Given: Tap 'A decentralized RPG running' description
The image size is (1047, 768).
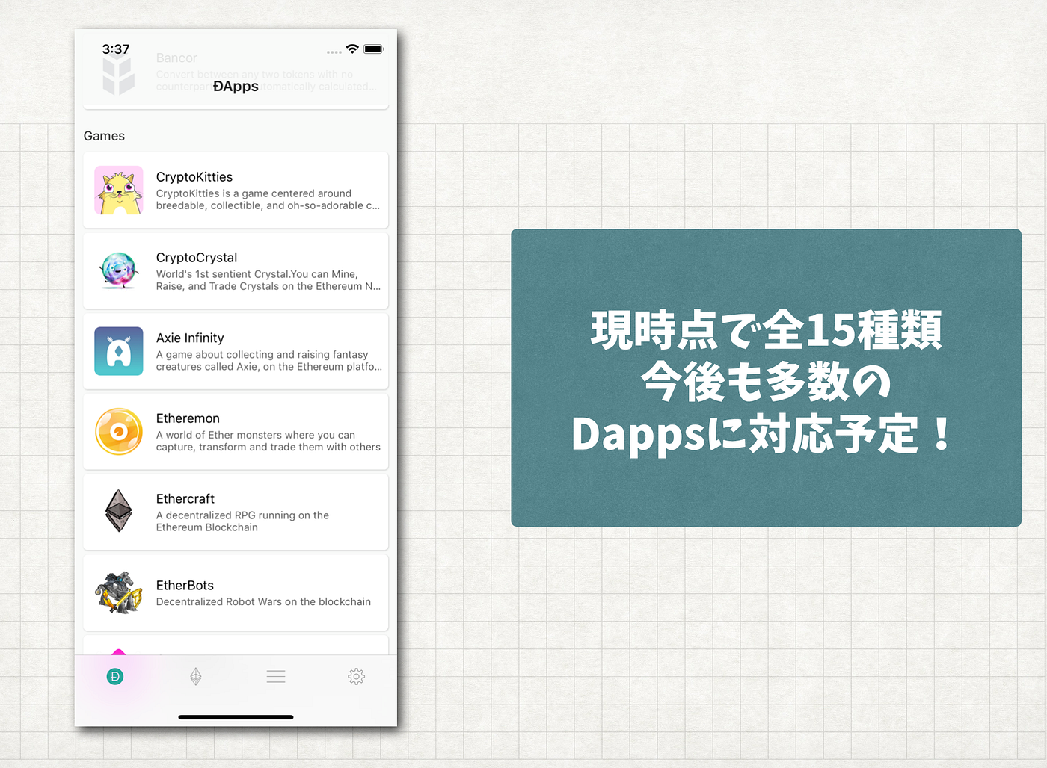Looking at the screenshot, I should 242,521.
